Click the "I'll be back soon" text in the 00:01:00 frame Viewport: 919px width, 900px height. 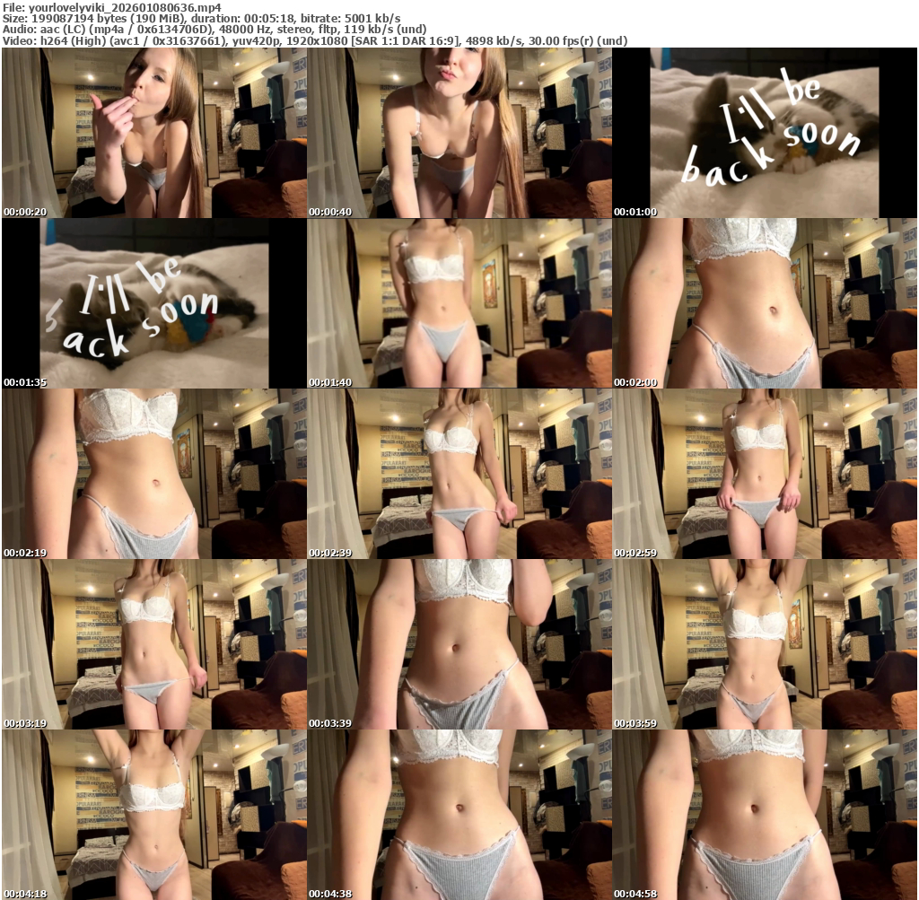[771, 127]
